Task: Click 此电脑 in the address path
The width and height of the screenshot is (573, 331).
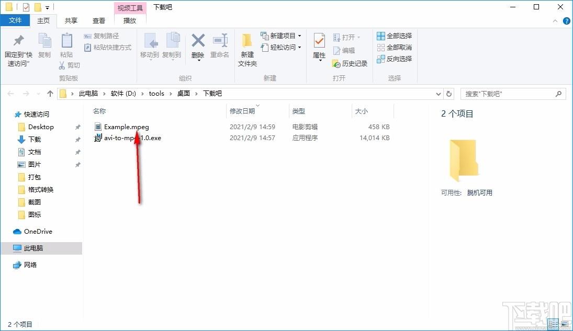Action: pos(88,94)
